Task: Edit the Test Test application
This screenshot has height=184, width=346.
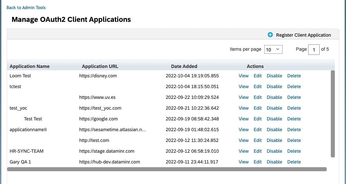Action: pos(257,119)
